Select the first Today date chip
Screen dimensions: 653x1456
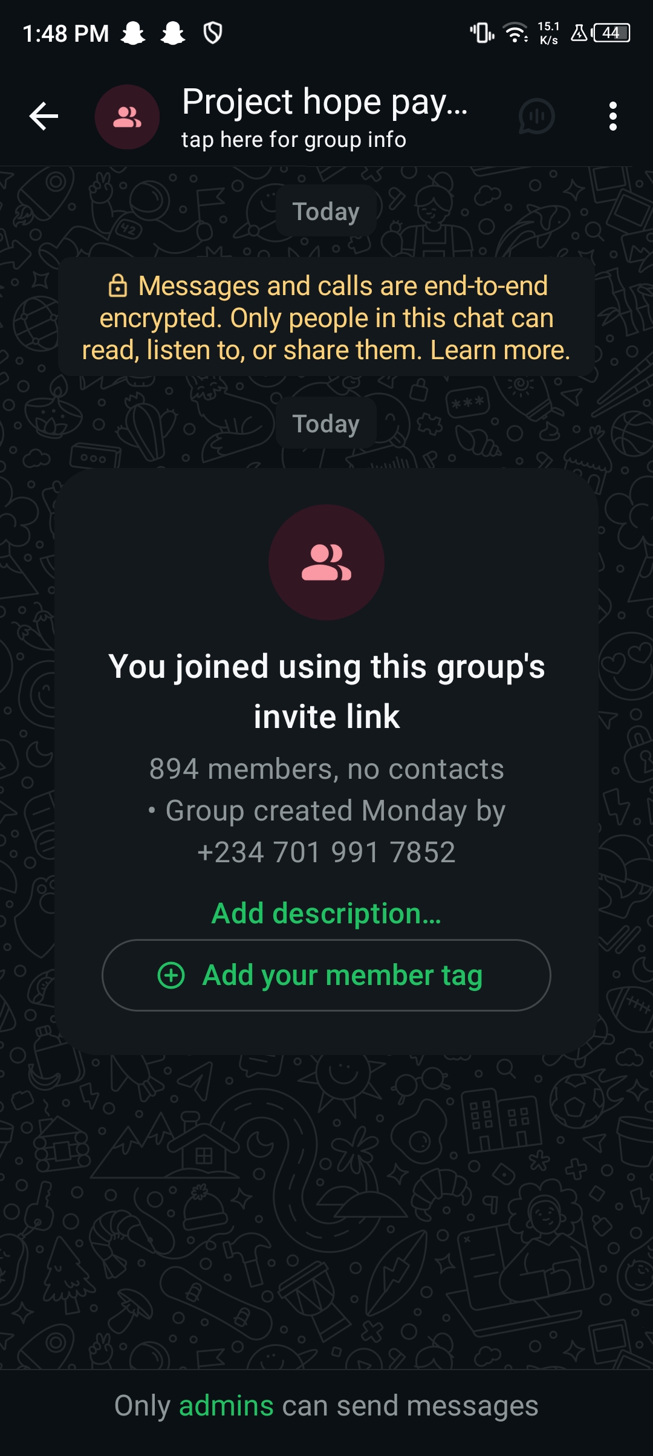(326, 212)
